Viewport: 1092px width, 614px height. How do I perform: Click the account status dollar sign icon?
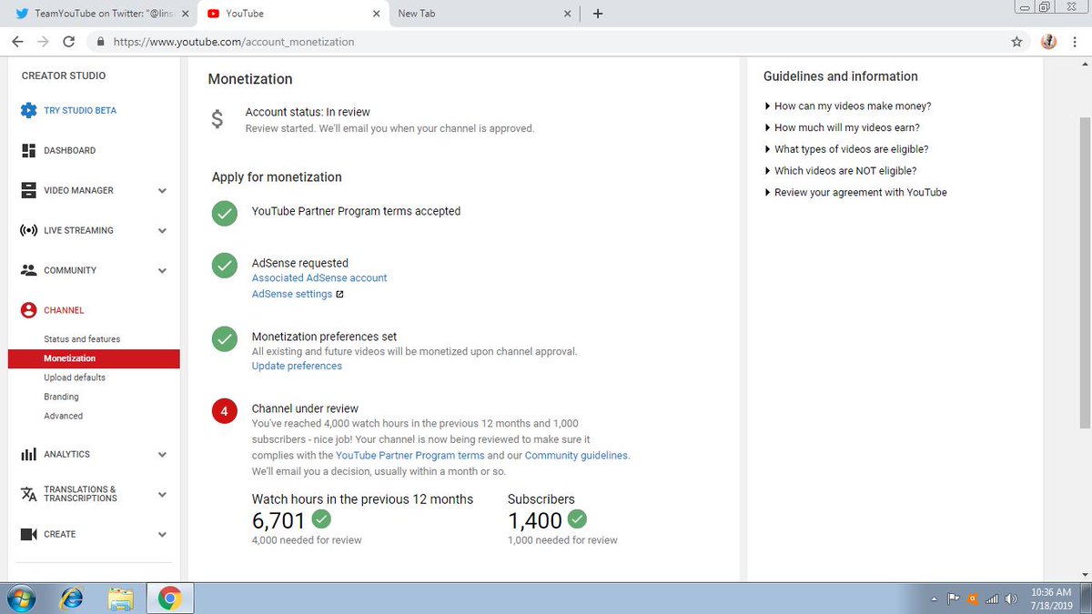pos(217,119)
